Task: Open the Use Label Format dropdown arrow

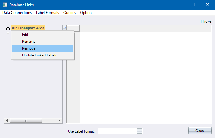Action: pyautogui.click(x=140, y=131)
